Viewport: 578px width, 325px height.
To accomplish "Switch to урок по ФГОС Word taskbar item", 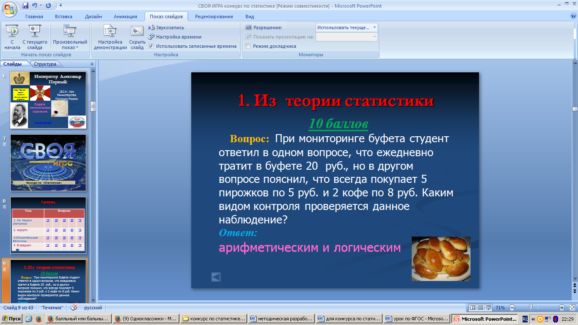I will pyautogui.click(x=416, y=319).
